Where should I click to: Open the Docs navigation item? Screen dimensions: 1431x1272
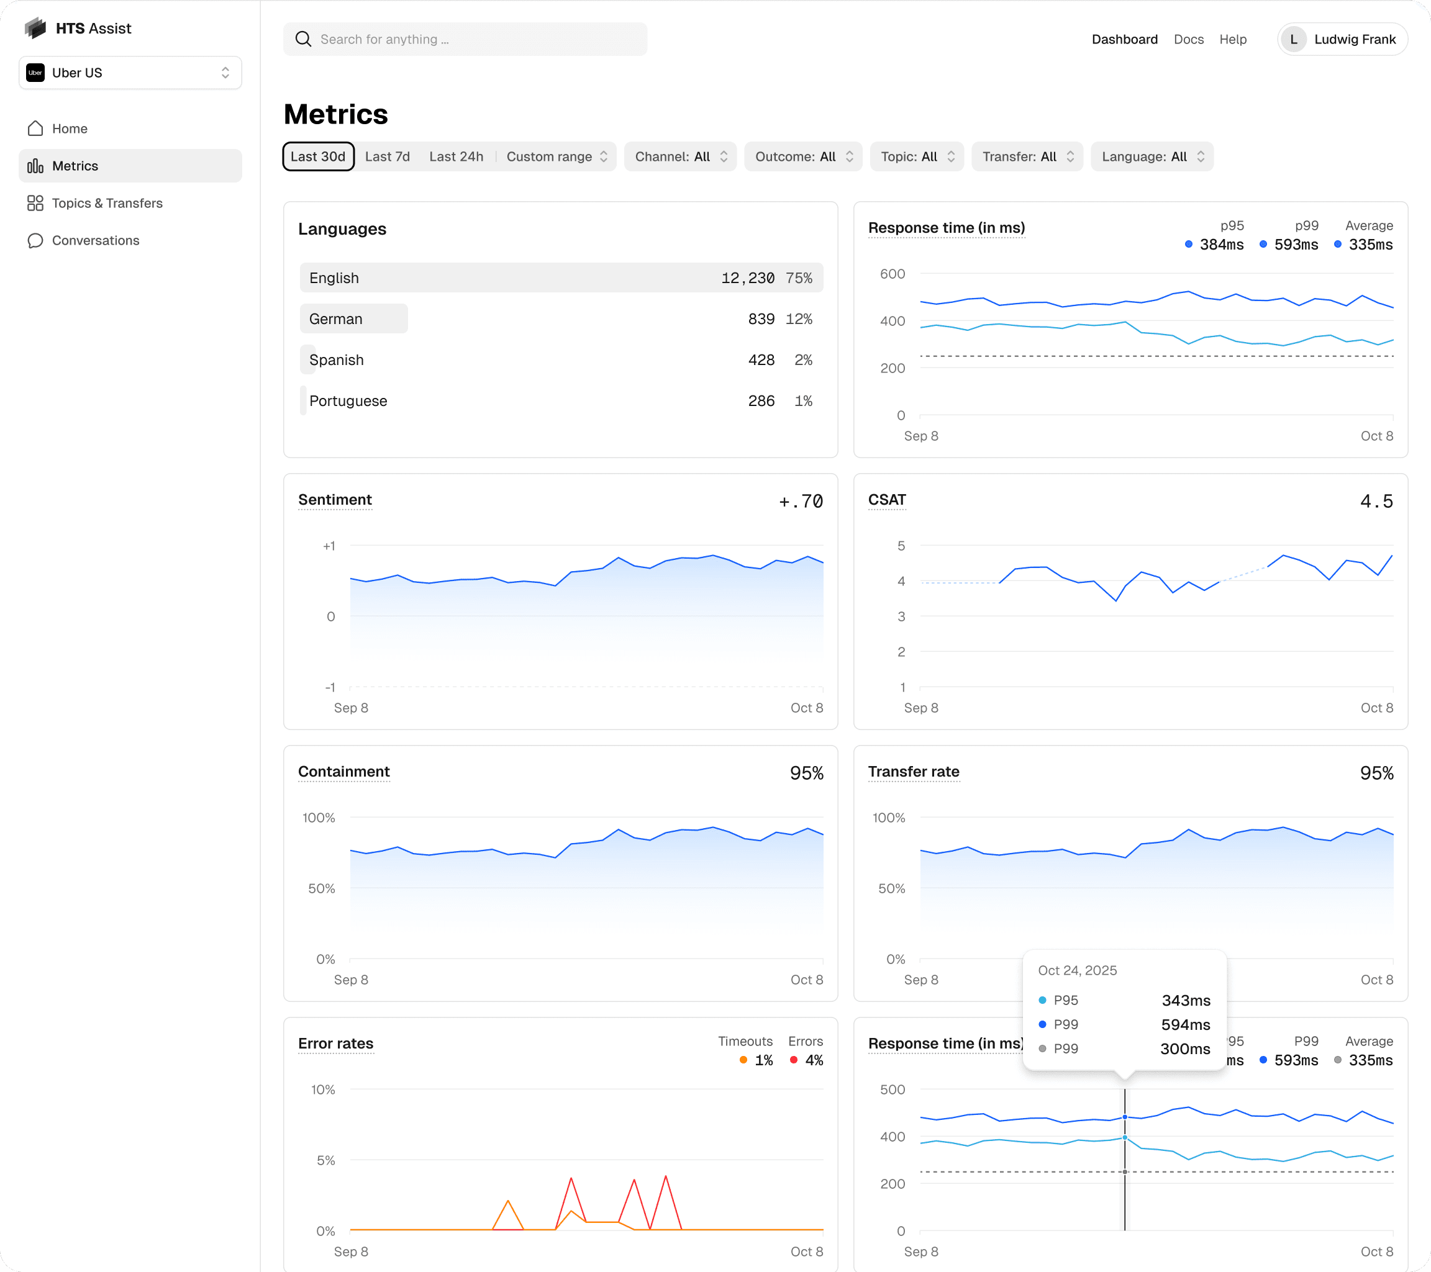pos(1188,39)
